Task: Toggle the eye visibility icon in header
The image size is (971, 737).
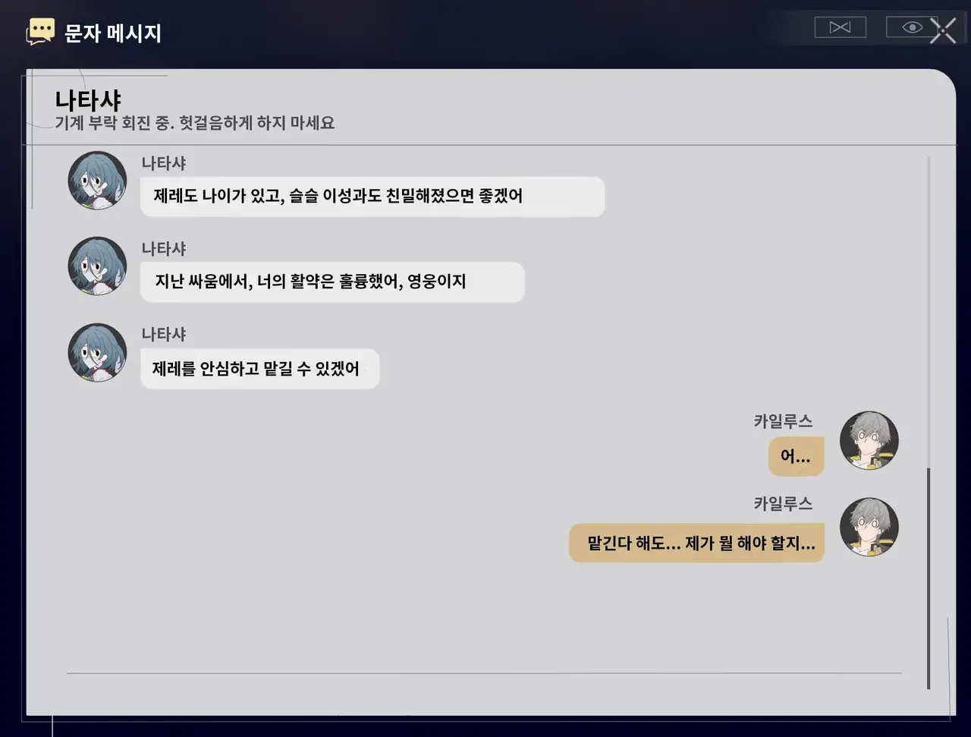Action: click(x=912, y=27)
